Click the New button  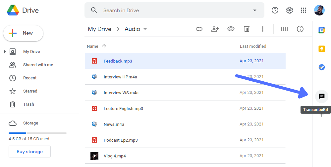(x=23, y=33)
